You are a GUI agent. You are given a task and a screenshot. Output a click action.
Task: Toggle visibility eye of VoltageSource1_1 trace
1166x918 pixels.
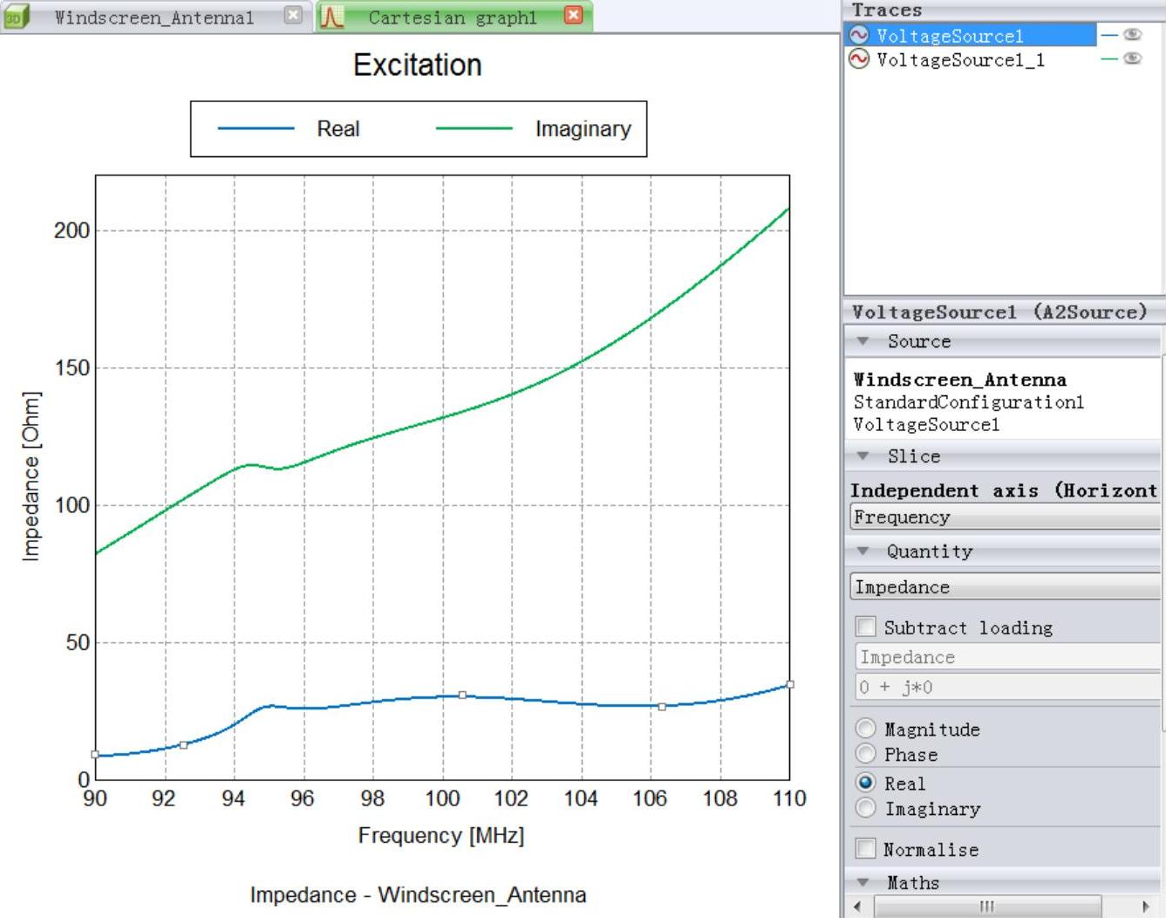[x=1132, y=59]
